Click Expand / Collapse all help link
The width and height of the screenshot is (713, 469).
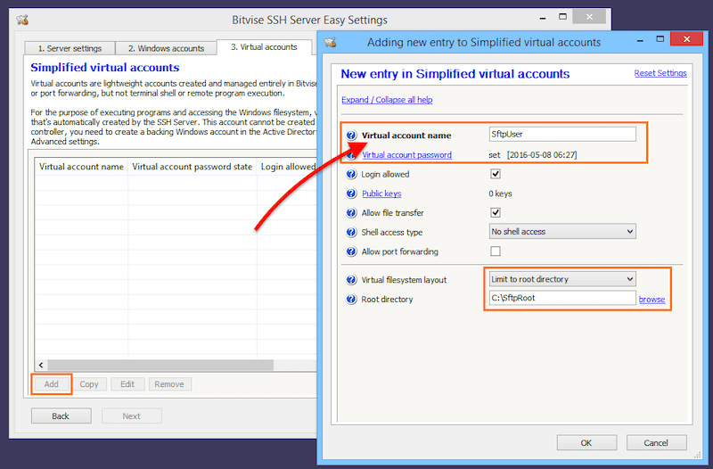(387, 100)
